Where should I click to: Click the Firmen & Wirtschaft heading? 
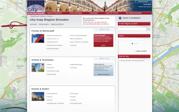(x=43, y=31)
